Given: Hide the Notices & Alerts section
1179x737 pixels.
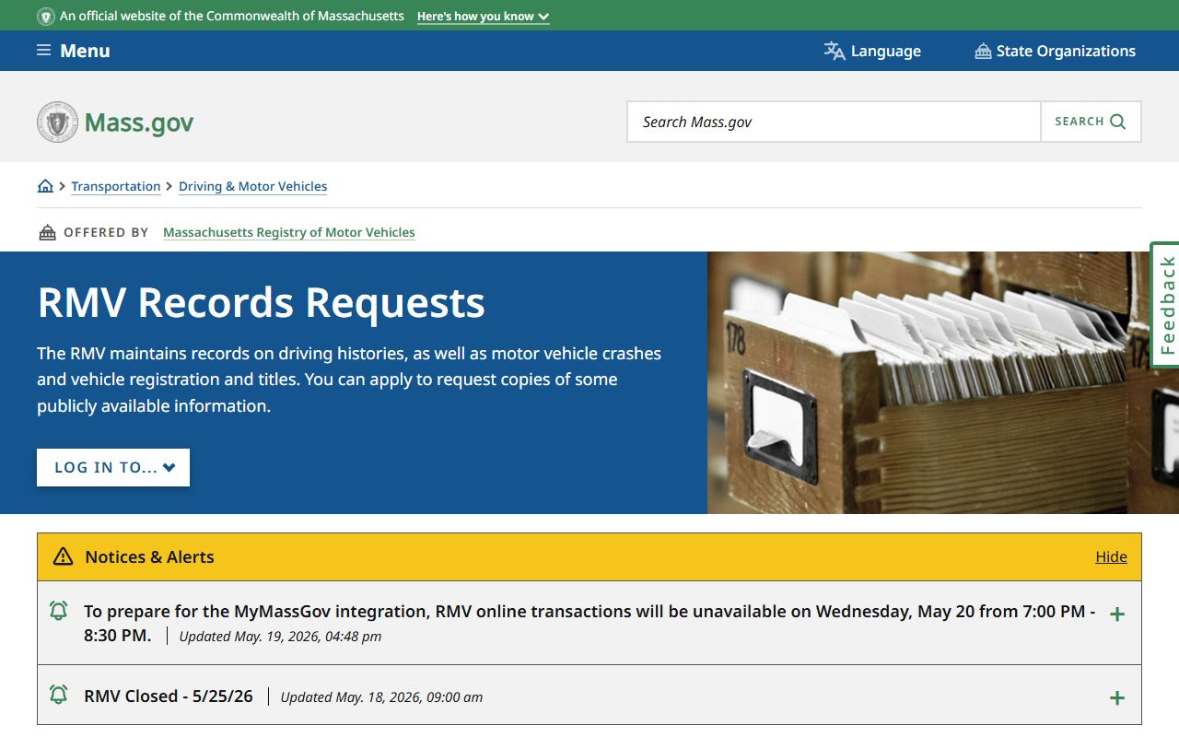Looking at the screenshot, I should (x=1111, y=556).
